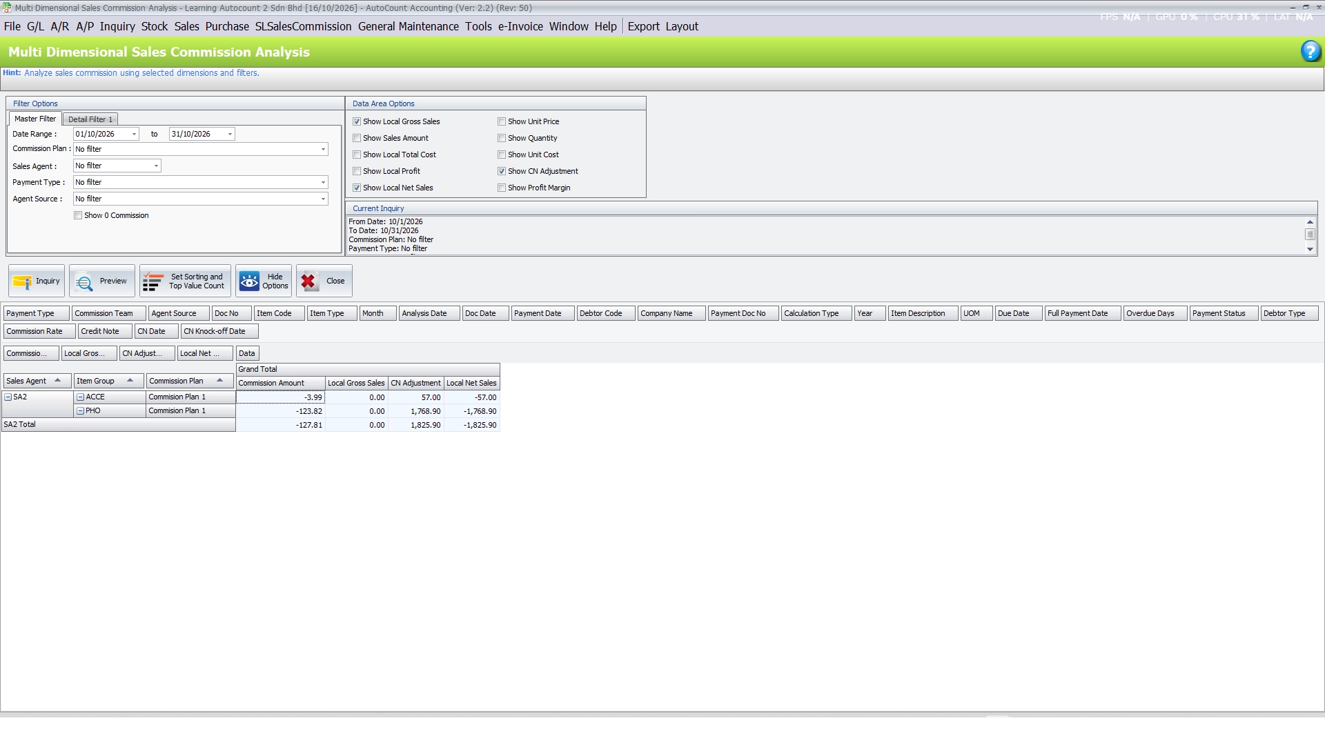Open the Export menu
This screenshot has height=745, width=1325.
643,26
